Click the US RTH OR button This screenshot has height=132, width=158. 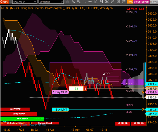(x=139, y=124)
